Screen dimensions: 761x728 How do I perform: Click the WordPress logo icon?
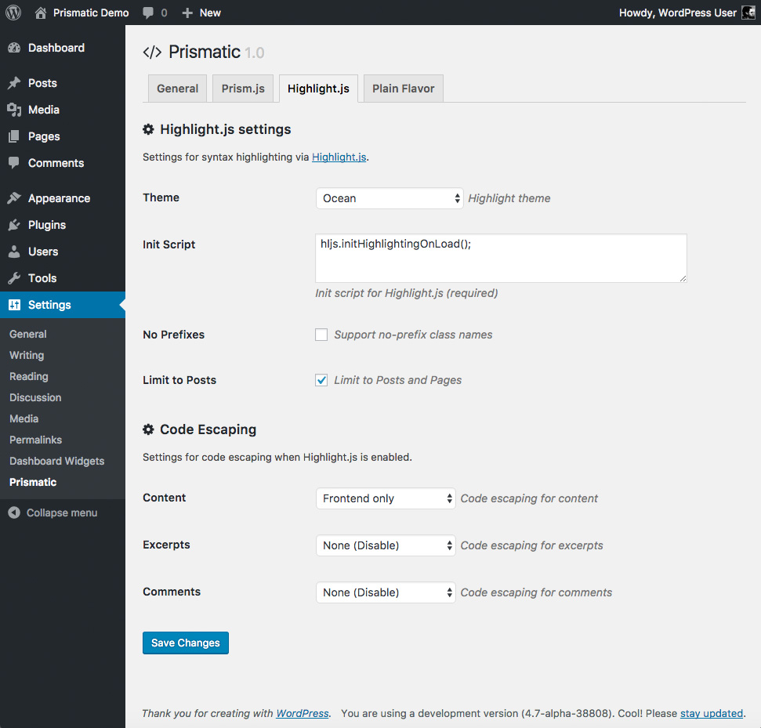[x=13, y=13]
